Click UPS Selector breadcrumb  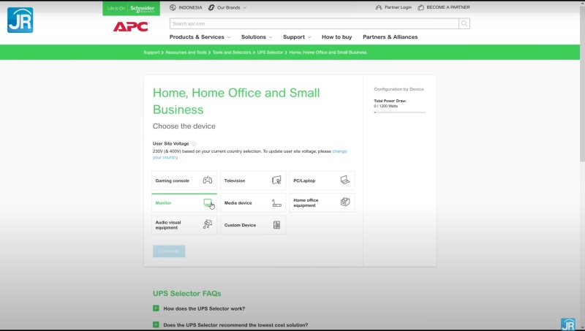(270, 53)
